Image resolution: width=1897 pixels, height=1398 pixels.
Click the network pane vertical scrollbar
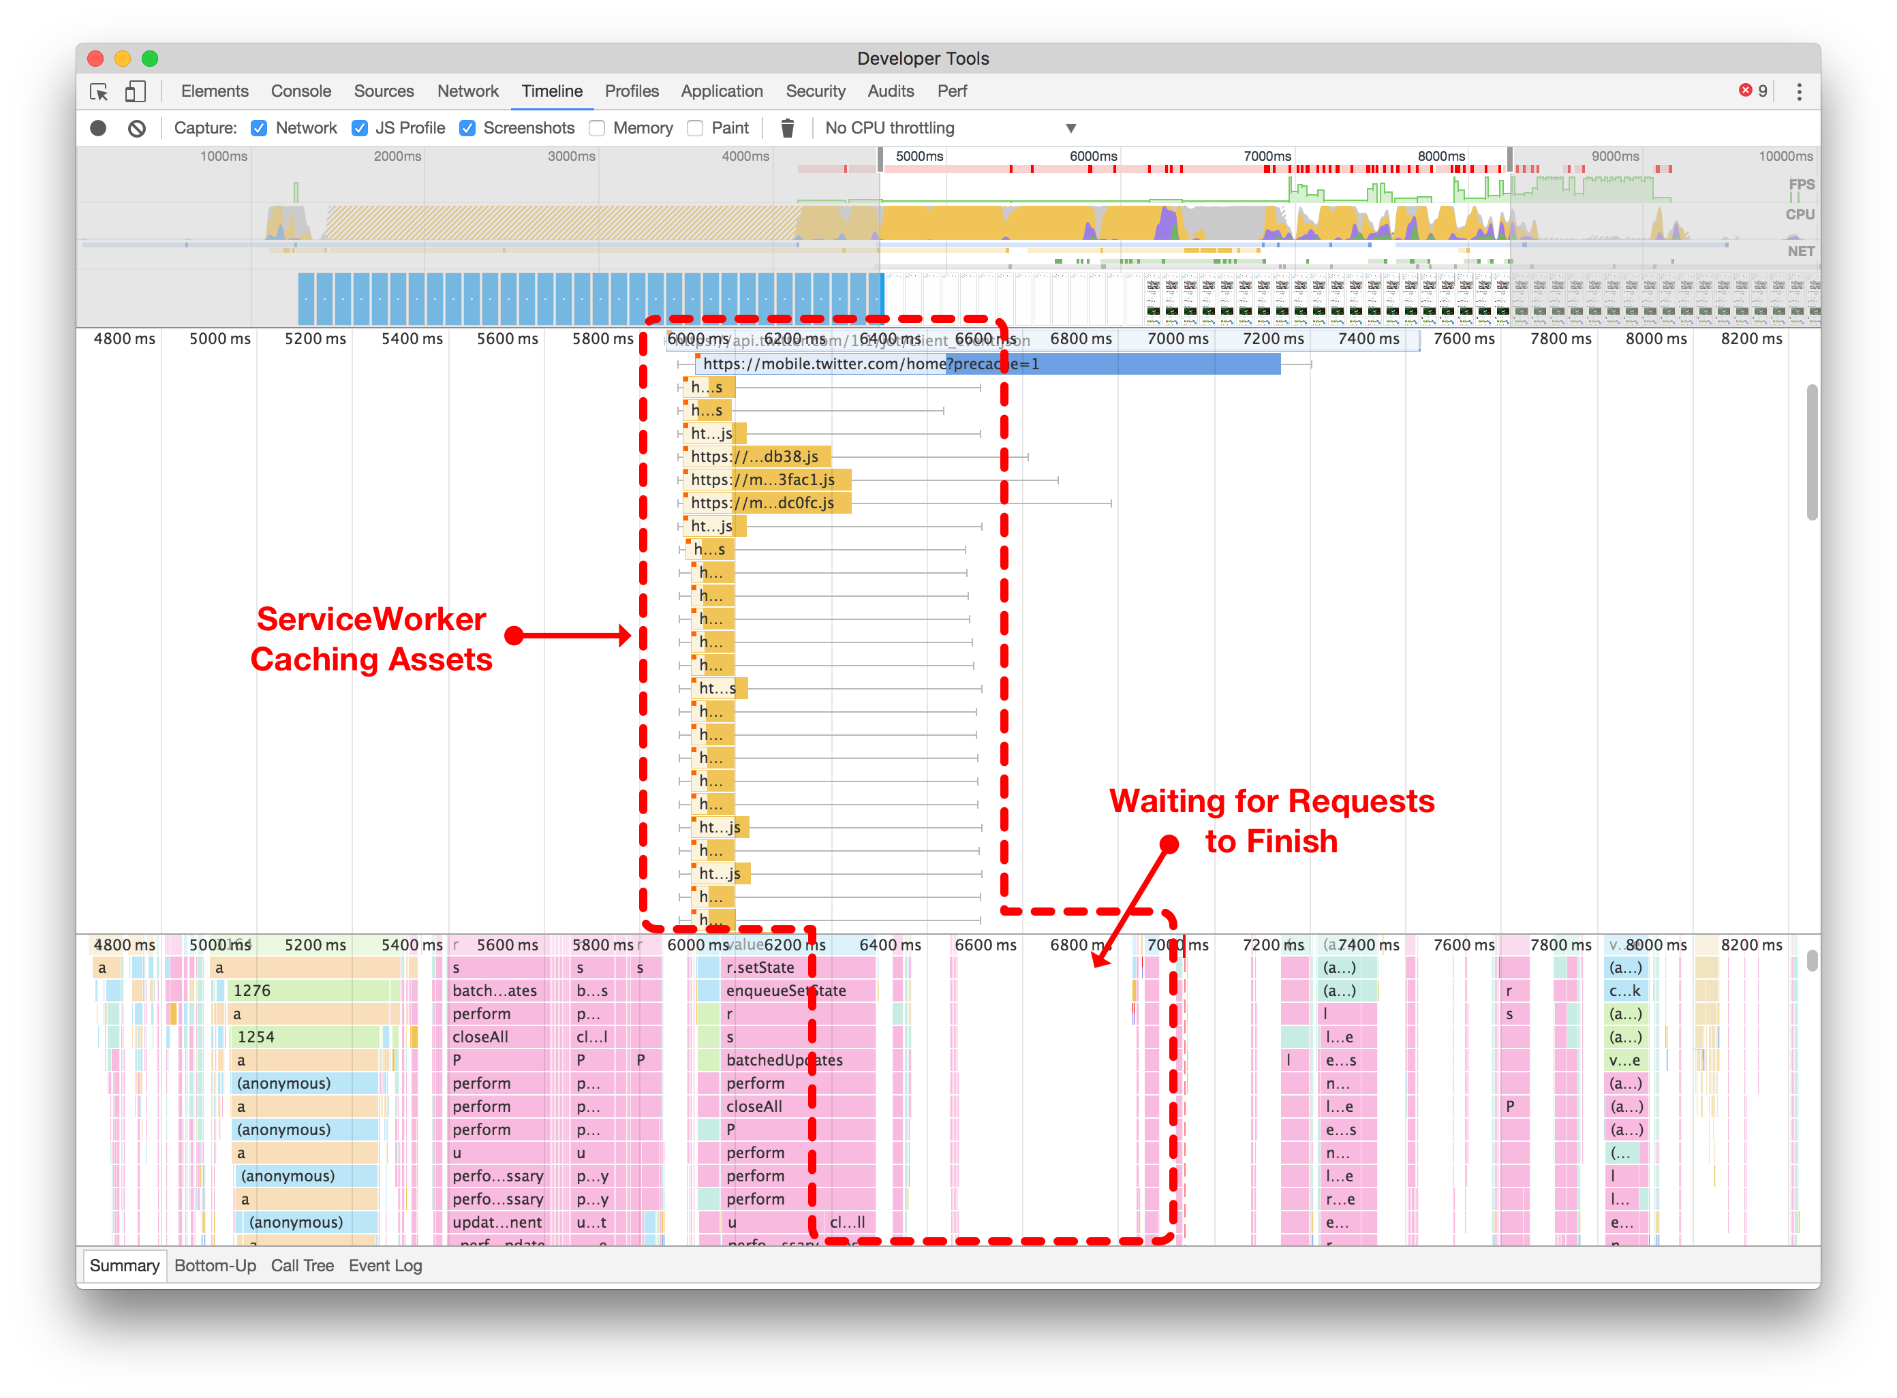(1812, 453)
